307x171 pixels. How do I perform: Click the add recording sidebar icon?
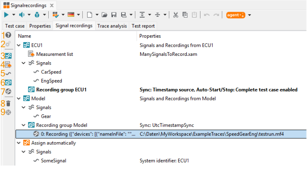(x=8, y=92)
